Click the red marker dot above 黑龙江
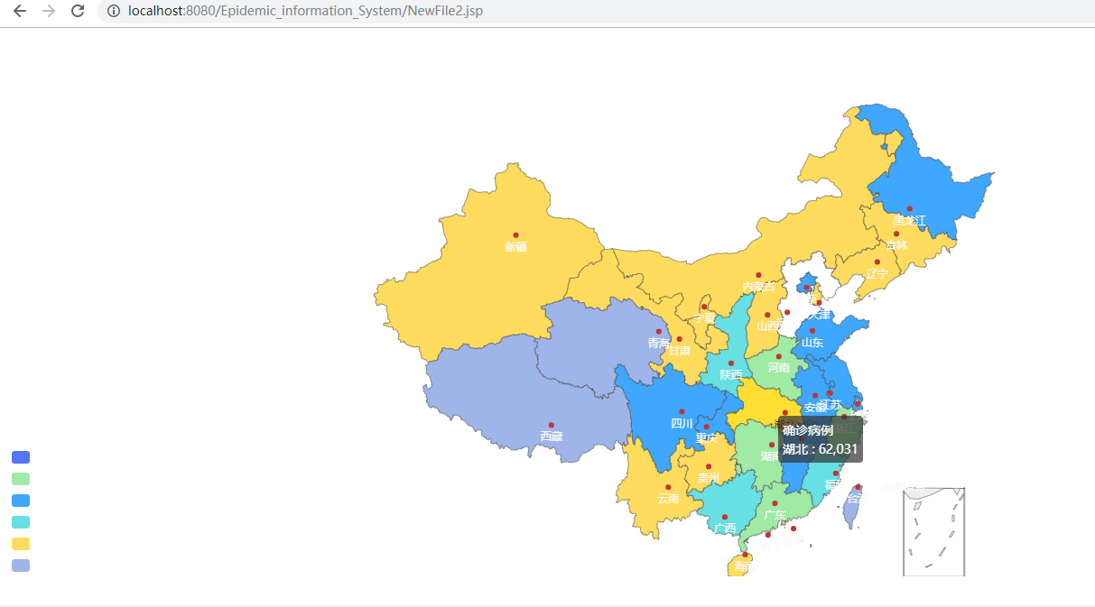This screenshot has height=607, width=1095. [x=909, y=208]
